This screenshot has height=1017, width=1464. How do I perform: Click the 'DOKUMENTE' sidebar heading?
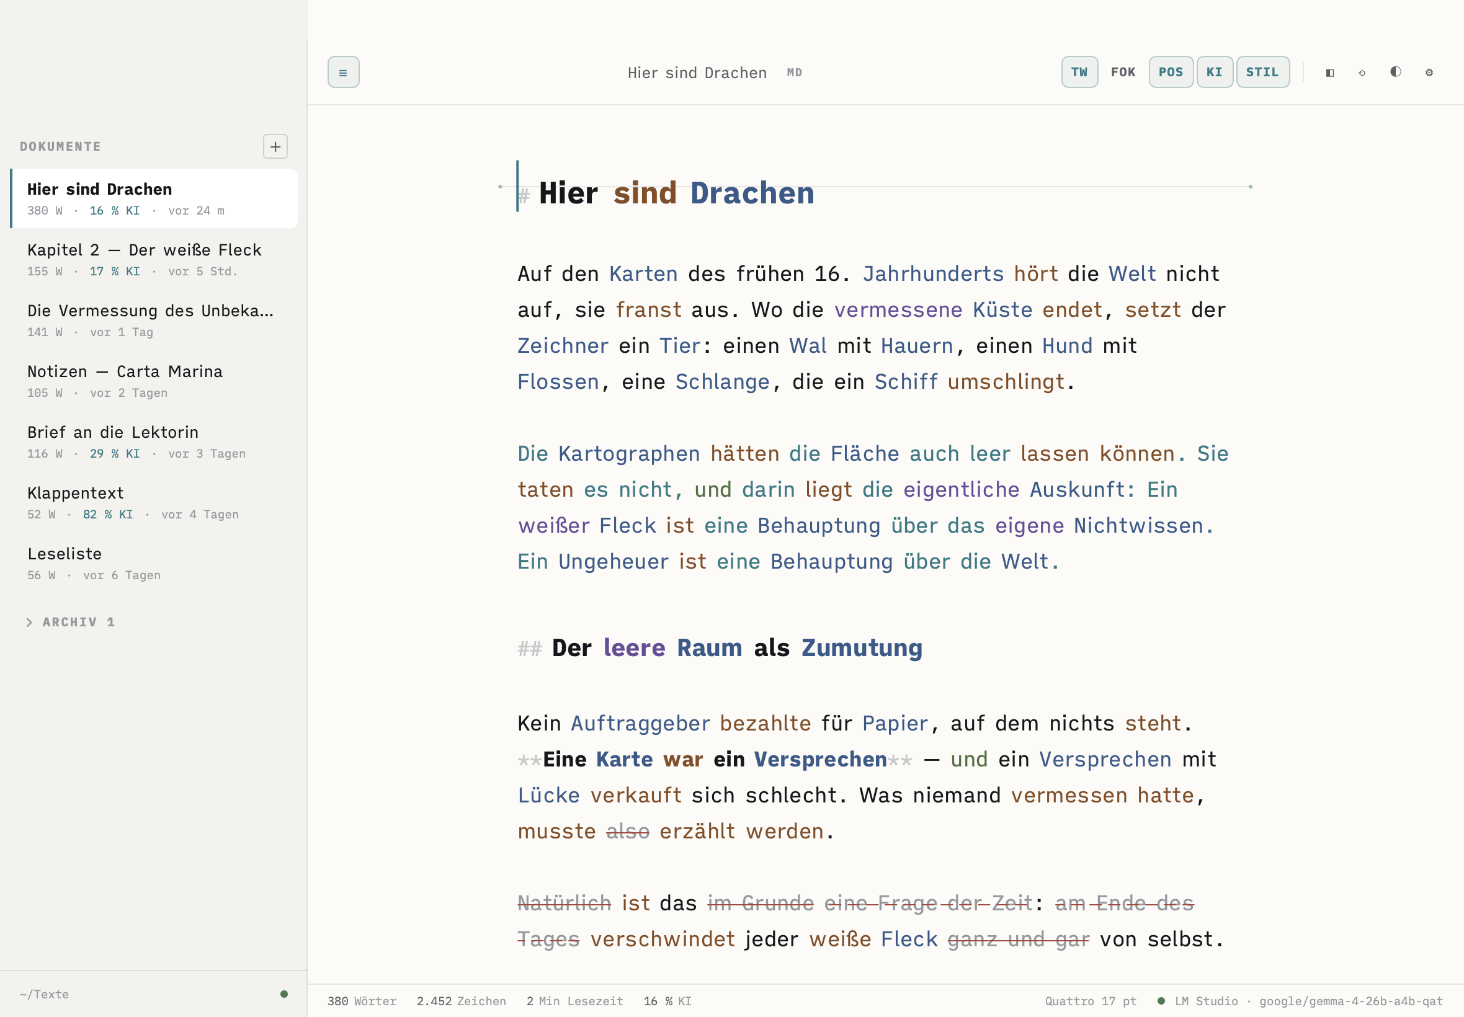click(61, 146)
